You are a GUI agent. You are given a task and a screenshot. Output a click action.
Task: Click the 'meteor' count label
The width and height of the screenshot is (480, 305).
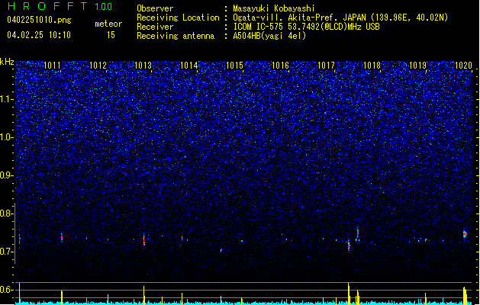tap(108, 24)
